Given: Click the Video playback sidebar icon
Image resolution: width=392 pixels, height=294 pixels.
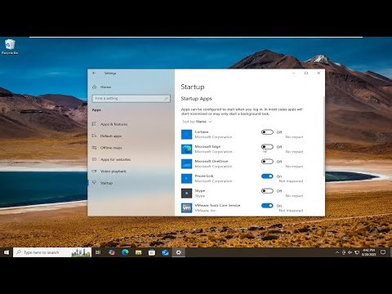Looking at the screenshot, I should pyautogui.click(x=94, y=171).
